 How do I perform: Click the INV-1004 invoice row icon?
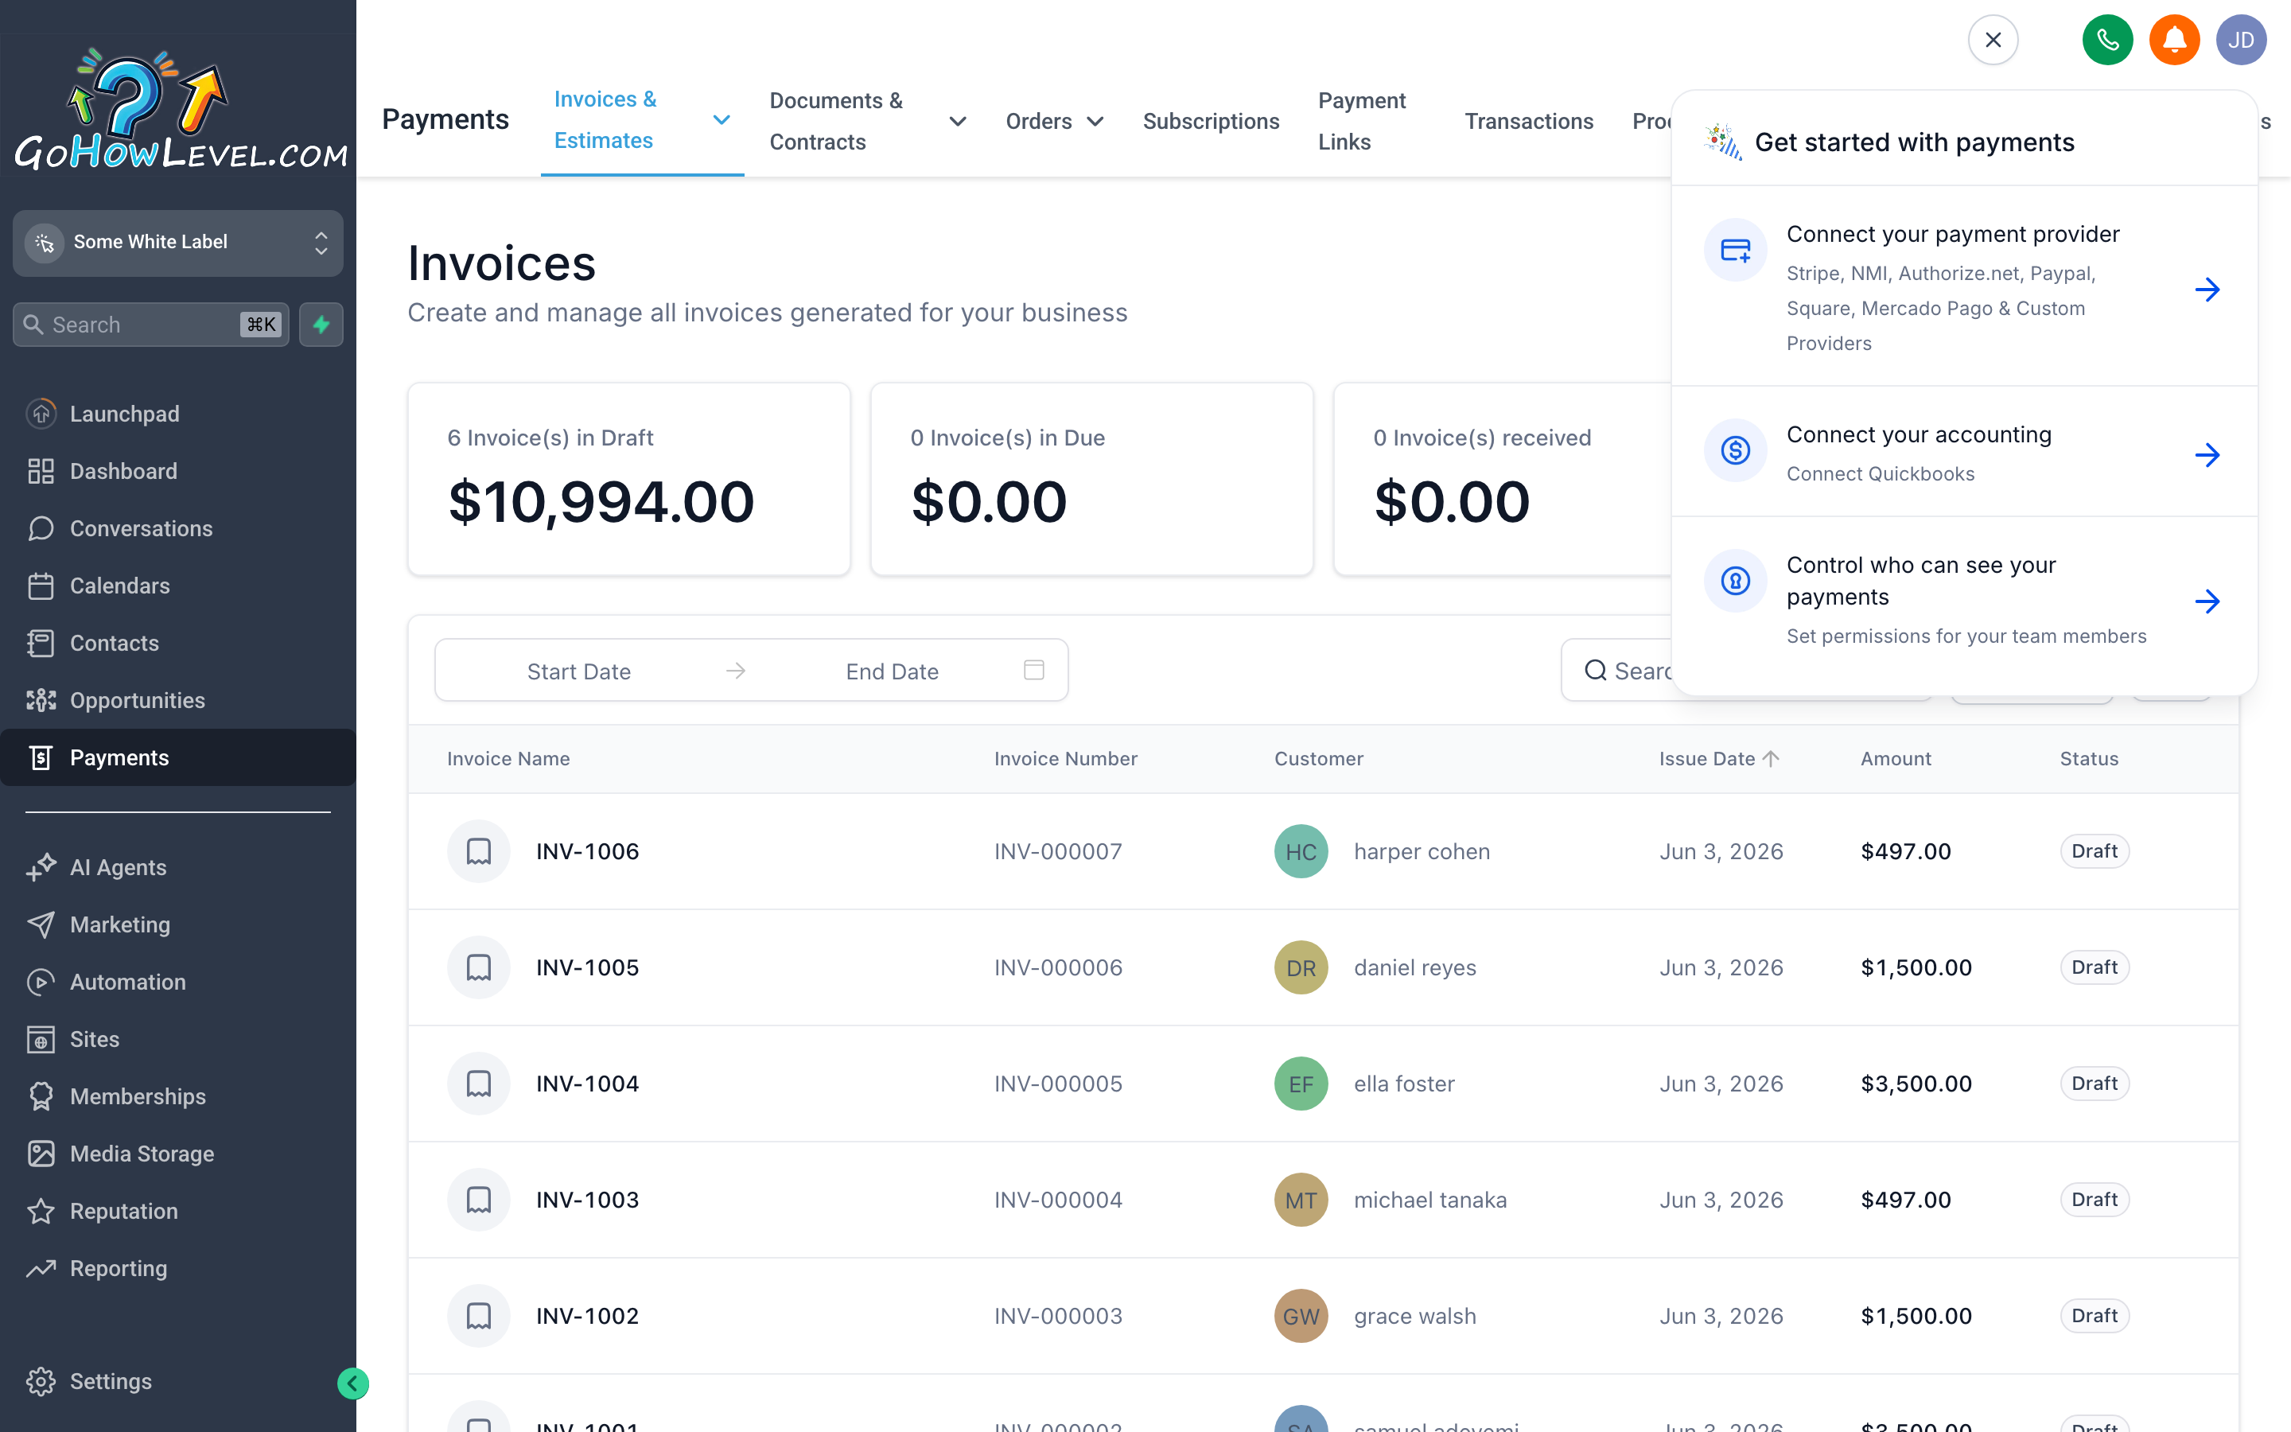pos(479,1084)
